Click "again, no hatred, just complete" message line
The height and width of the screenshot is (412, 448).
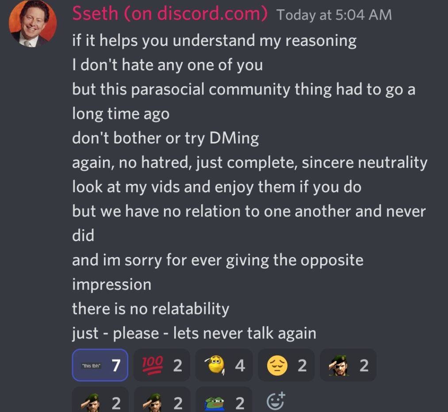(x=250, y=163)
